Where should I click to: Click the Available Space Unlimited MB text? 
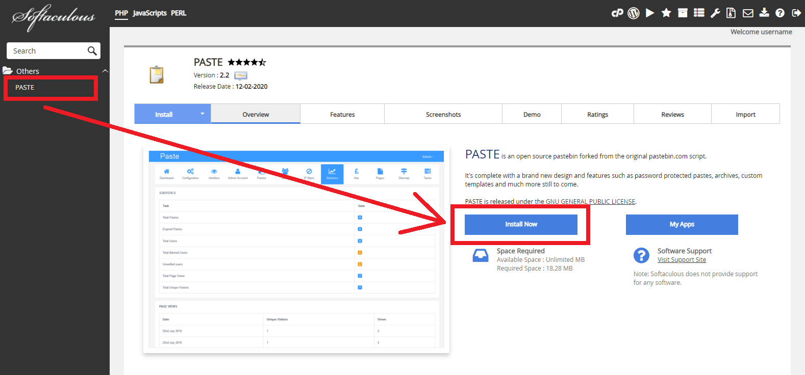(x=541, y=260)
